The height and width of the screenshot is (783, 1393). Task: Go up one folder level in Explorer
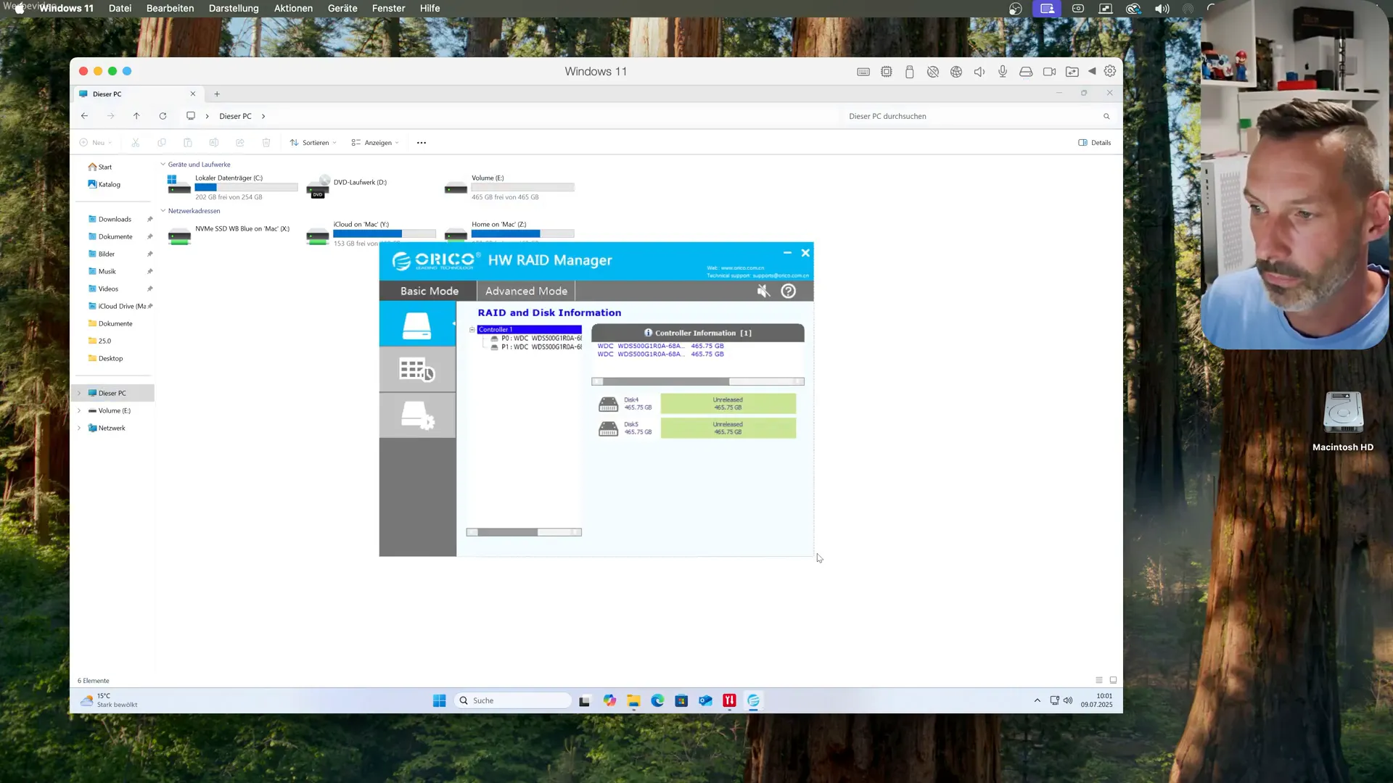(x=136, y=116)
